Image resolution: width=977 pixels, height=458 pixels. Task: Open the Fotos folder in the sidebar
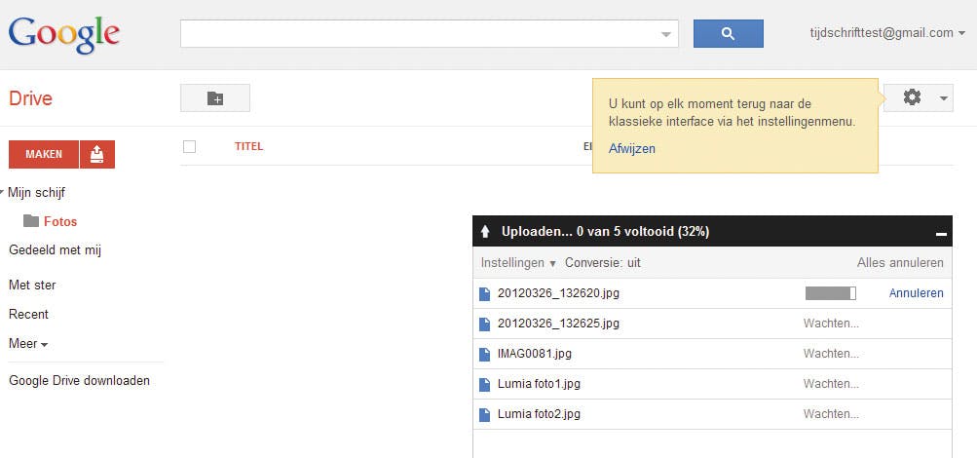coord(60,221)
